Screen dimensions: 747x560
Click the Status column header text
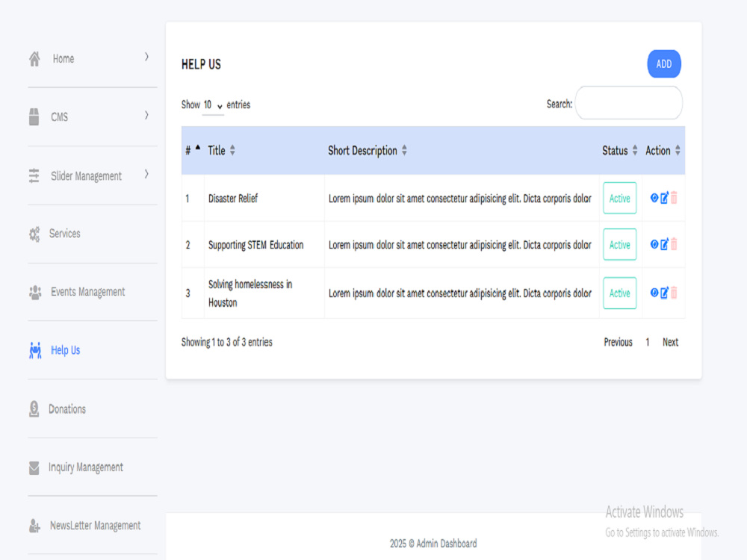click(x=615, y=151)
